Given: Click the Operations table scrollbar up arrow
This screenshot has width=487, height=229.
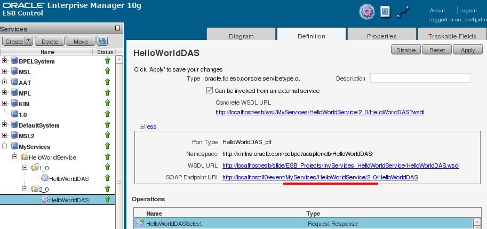Looking at the screenshot, I should tap(477, 222).
